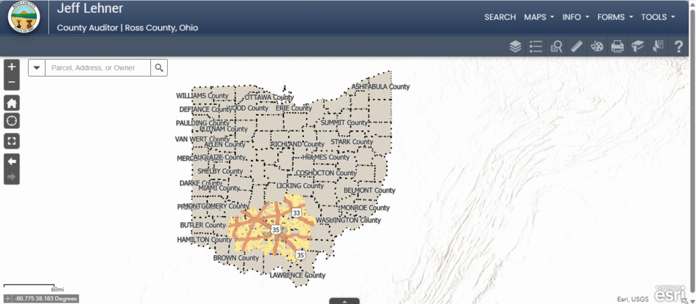
Task: Open the search parcels magnifier tool
Action: click(x=556, y=46)
